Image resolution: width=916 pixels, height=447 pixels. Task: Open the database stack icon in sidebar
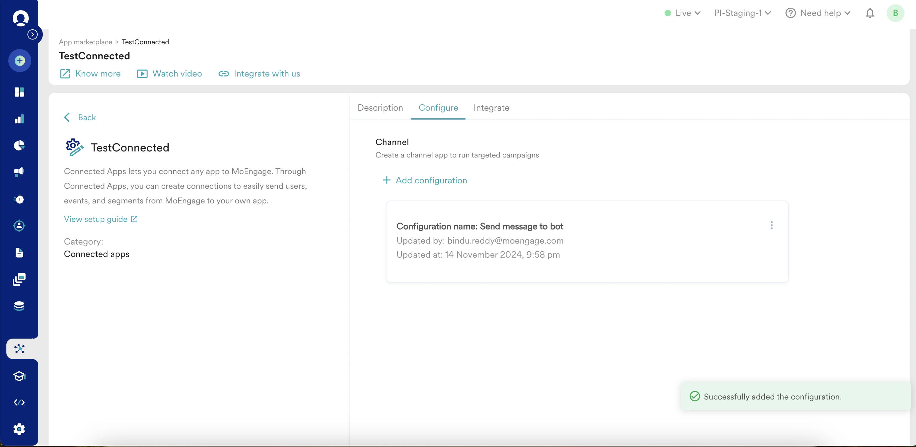(19, 306)
